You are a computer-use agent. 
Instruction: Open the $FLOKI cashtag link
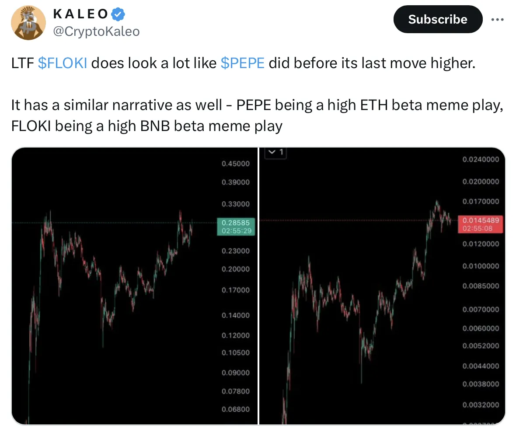pos(63,63)
